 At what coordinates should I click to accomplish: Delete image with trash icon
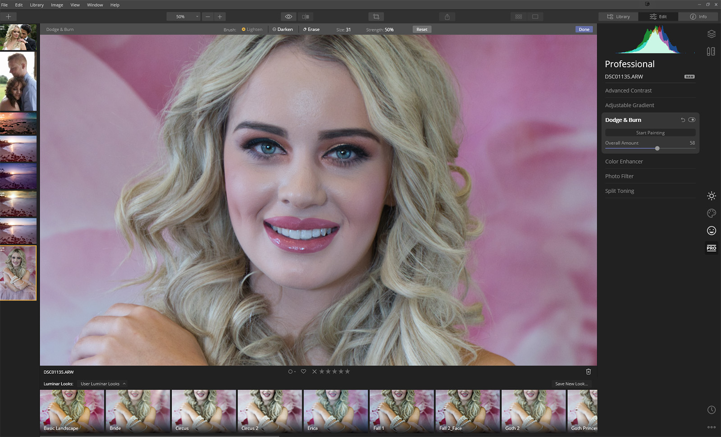pyautogui.click(x=588, y=372)
